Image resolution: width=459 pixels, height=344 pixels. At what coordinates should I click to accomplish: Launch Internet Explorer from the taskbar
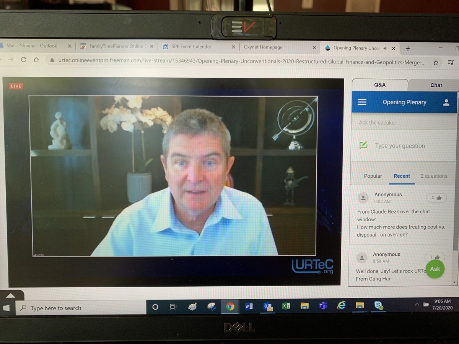[341, 305]
